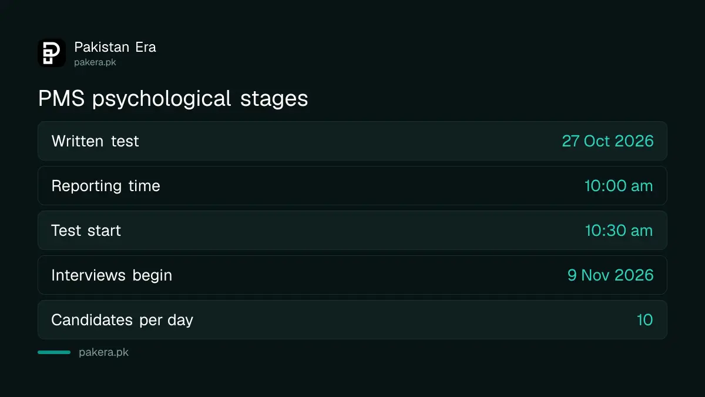Screen dimensions: 705x397
Task: Click the candidates per day value 10
Action: (x=645, y=320)
